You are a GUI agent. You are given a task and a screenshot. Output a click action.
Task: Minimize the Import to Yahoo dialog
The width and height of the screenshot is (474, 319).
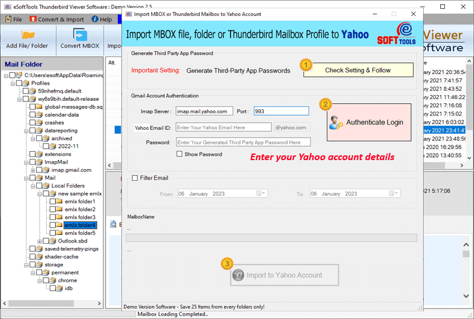point(375,14)
